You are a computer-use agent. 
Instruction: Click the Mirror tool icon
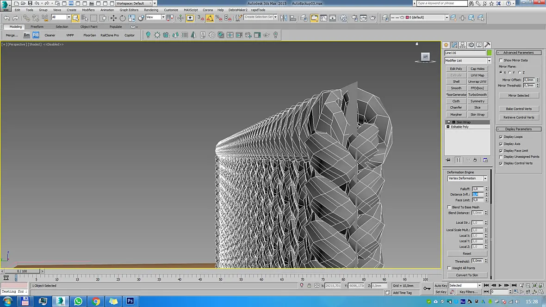click(x=284, y=18)
